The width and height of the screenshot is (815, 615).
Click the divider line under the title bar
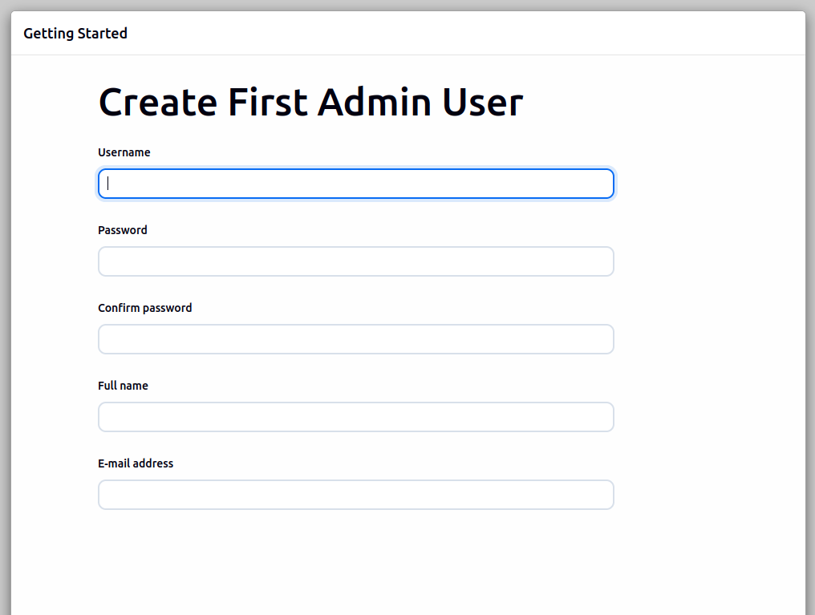pyautogui.click(x=407, y=55)
